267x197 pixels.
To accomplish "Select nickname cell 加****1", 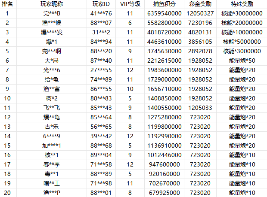I will [52, 145].
